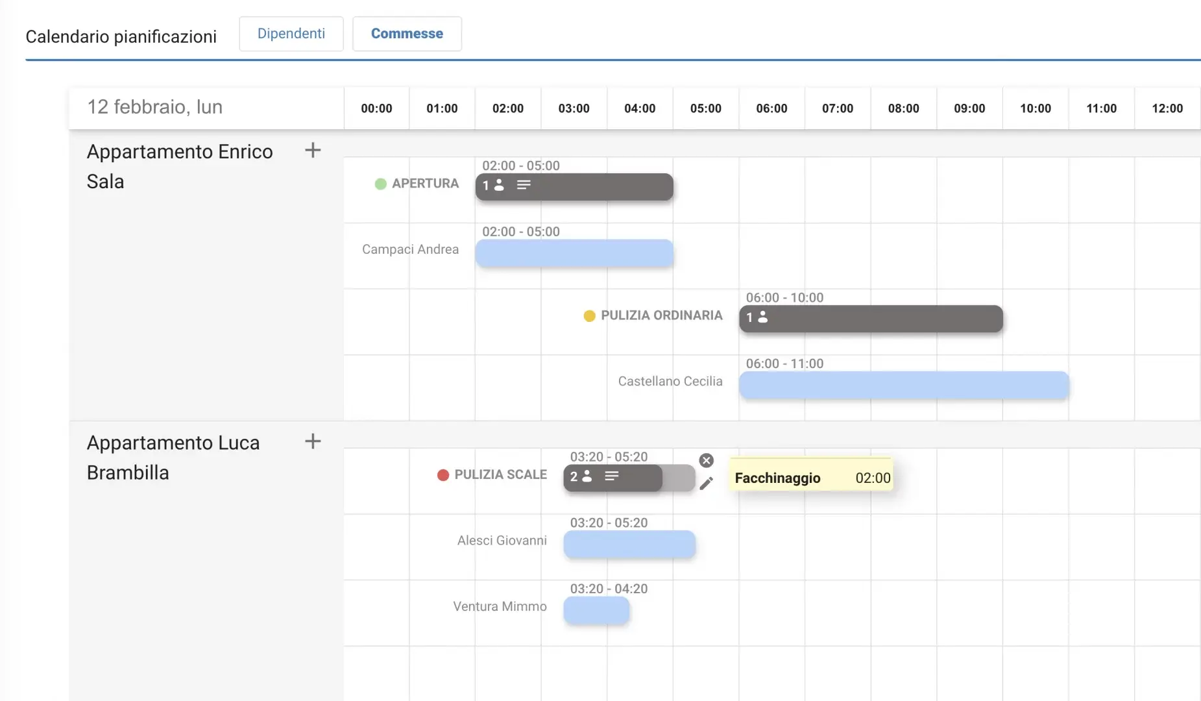Click the person icon on PULIZIA ORDINARIA bar

click(763, 317)
